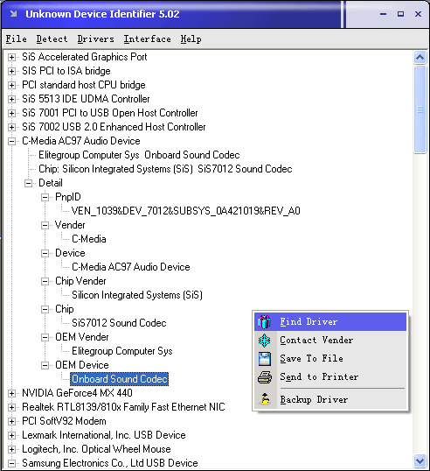Click the Find Driver gift box icon

pyautogui.click(x=264, y=321)
